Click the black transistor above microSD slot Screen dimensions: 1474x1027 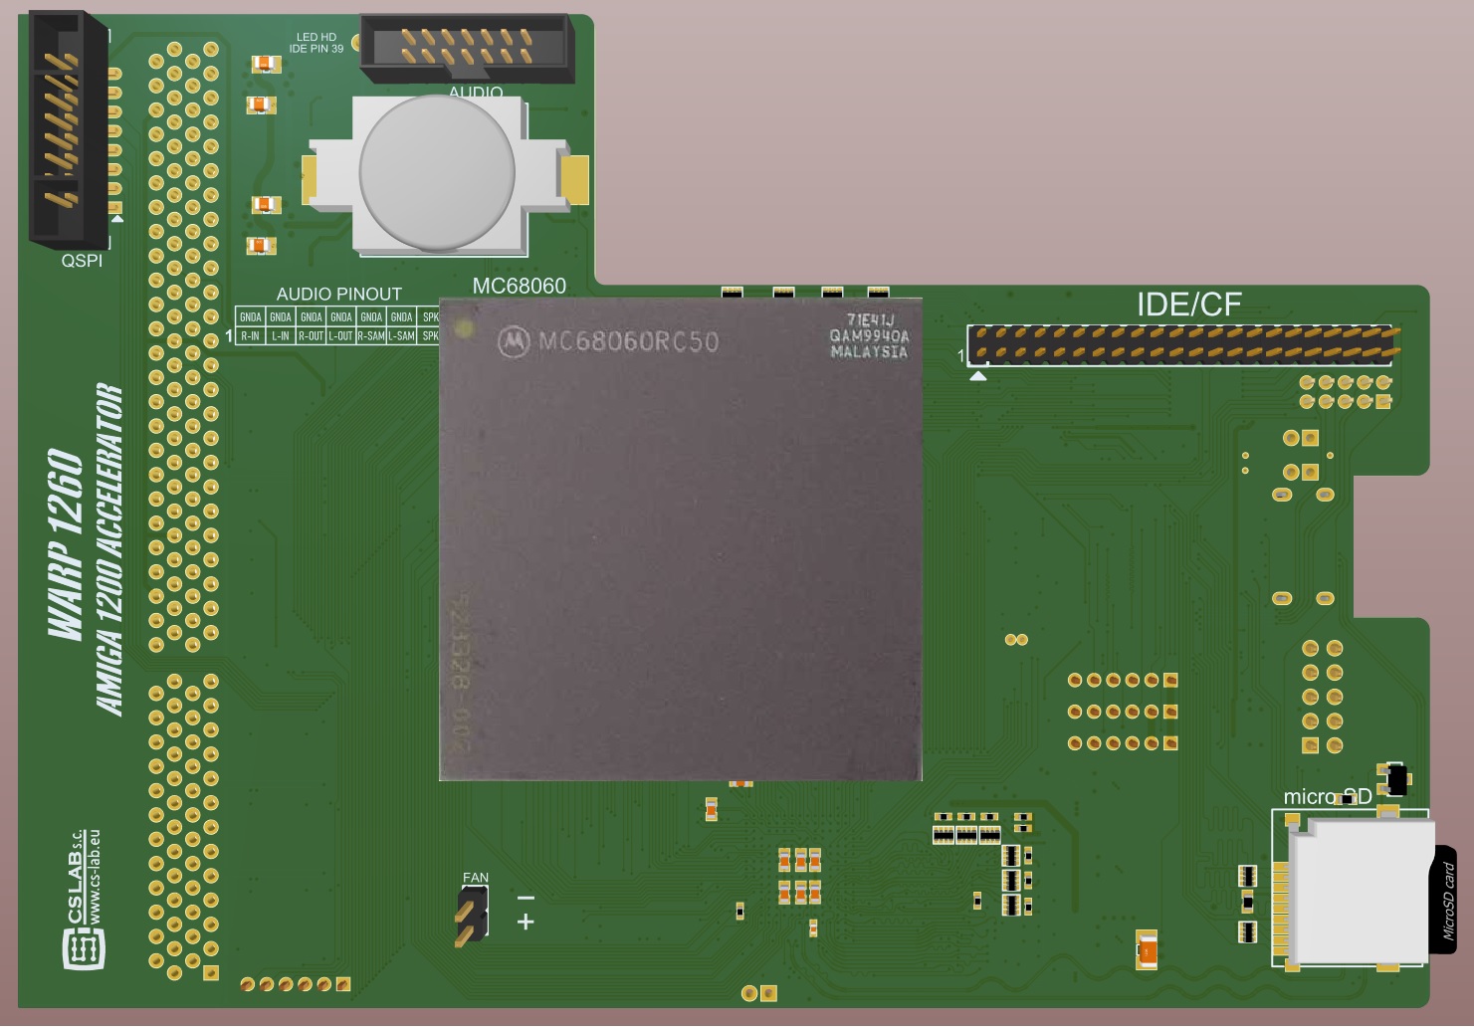pyautogui.click(x=1395, y=779)
